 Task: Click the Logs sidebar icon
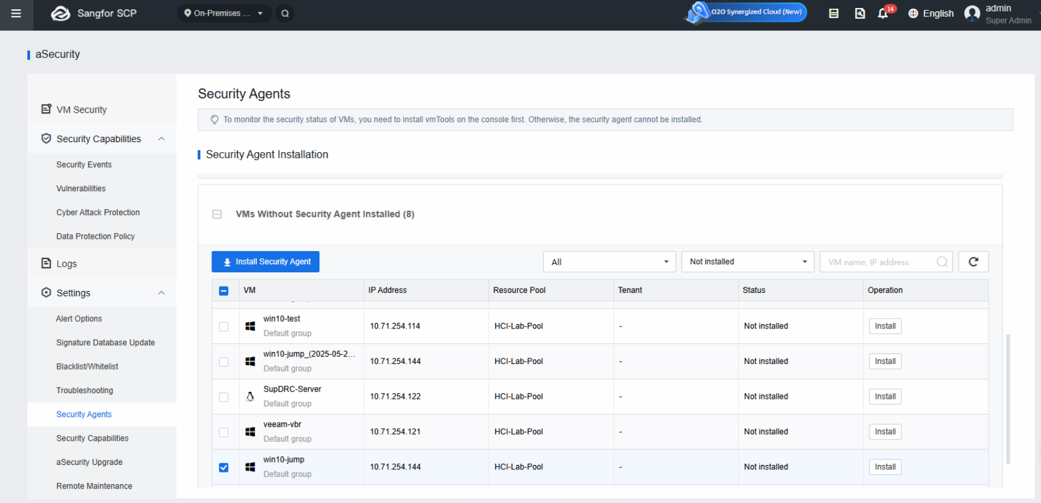[x=46, y=263]
